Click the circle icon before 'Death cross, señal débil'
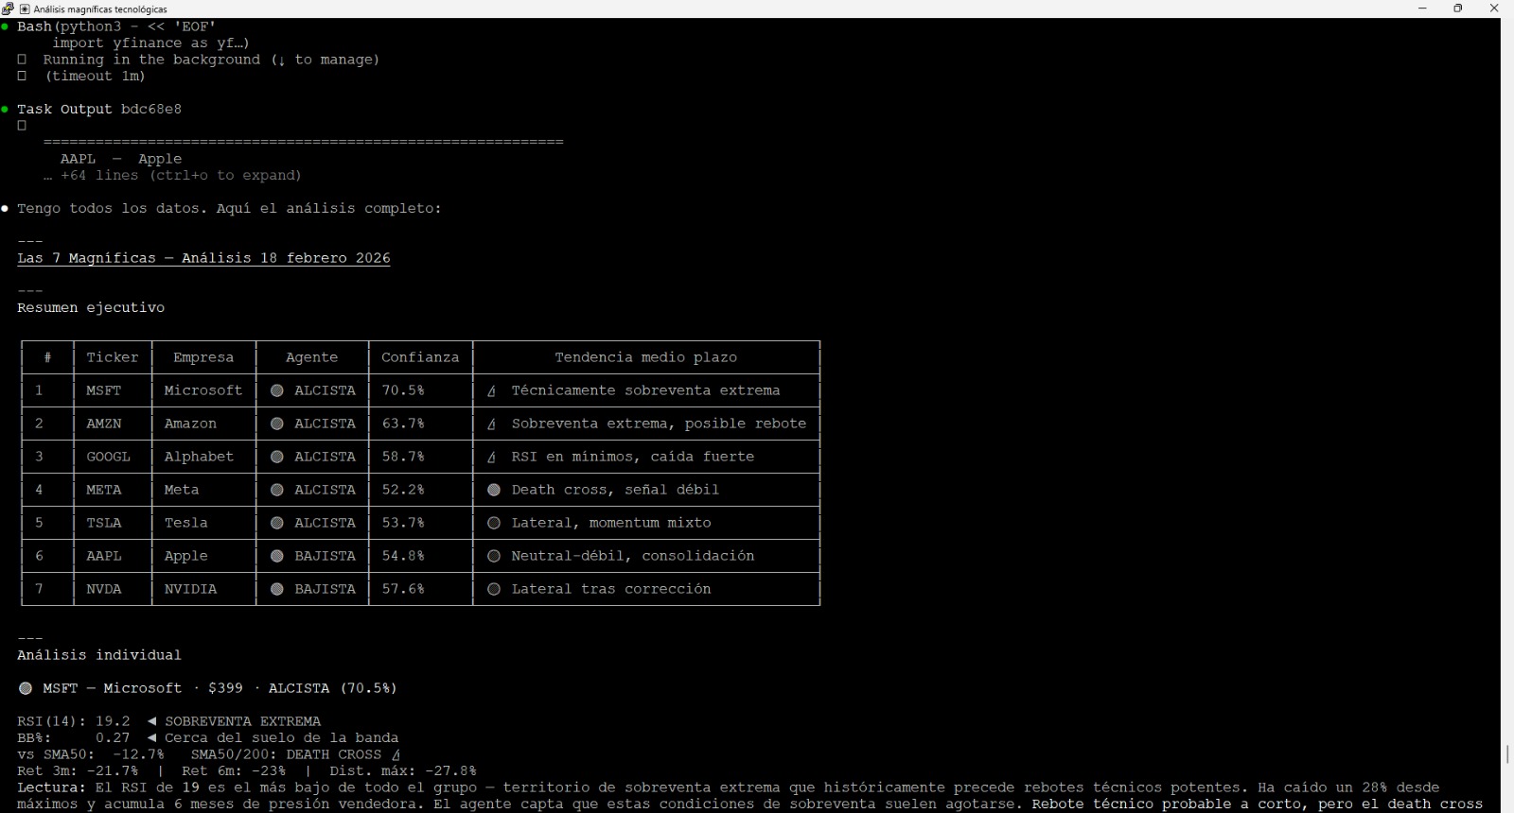Viewport: 1514px width, 813px height. click(x=493, y=490)
